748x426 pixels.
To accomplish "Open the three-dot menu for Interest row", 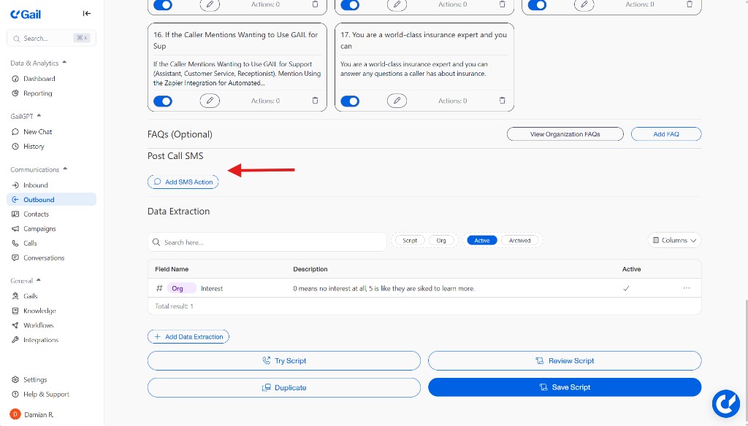I will pyautogui.click(x=686, y=288).
